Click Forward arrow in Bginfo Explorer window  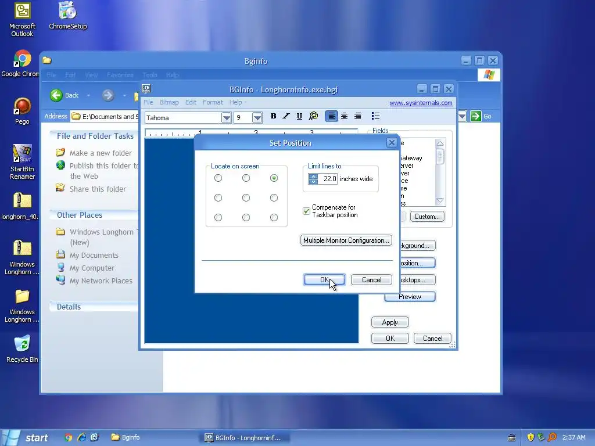coord(107,95)
